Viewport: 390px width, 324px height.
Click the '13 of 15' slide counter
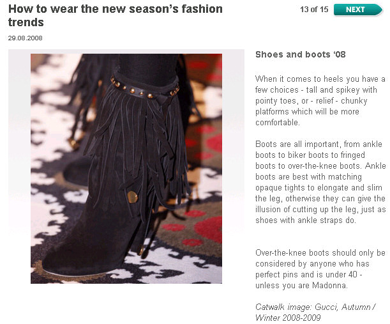(314, 10)
